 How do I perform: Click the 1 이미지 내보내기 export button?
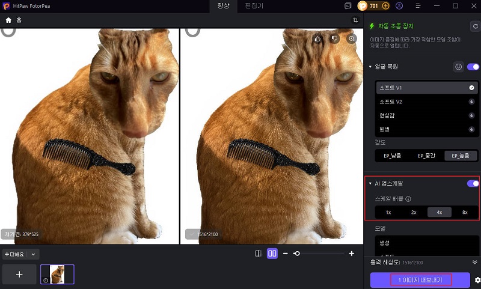coord(420,280)
